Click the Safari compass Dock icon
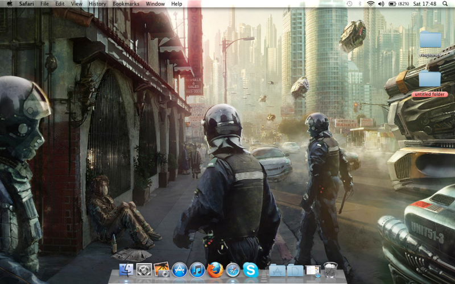Image resolution: width=455 pixels, height=284 pixels. click(x=233, y=270)
